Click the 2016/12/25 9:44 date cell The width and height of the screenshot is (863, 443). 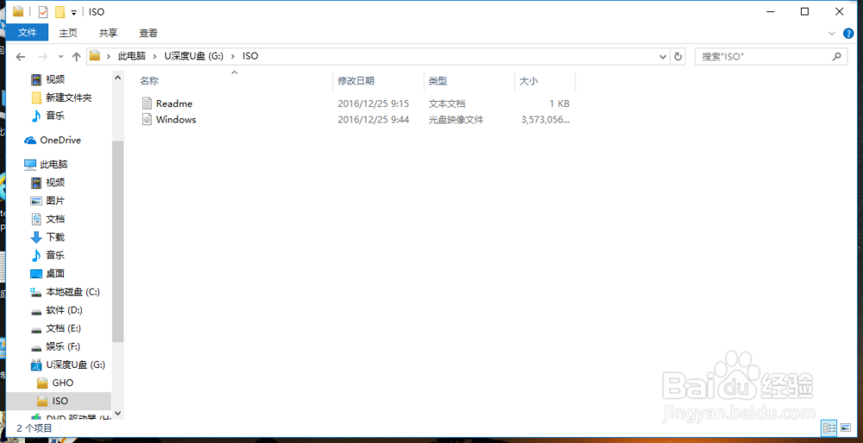point(373,119)
